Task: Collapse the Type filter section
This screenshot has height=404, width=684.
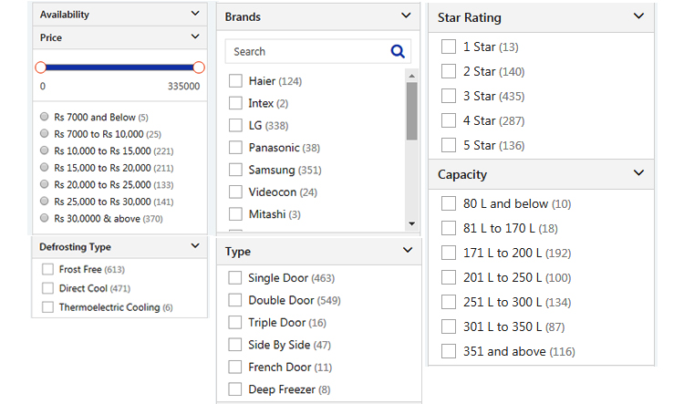Action: click(407, 251)
